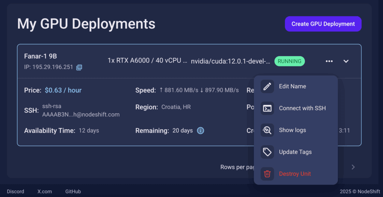Go to next page arrow
The width and height of the screenshot is (383, 197).
[353, 167]
